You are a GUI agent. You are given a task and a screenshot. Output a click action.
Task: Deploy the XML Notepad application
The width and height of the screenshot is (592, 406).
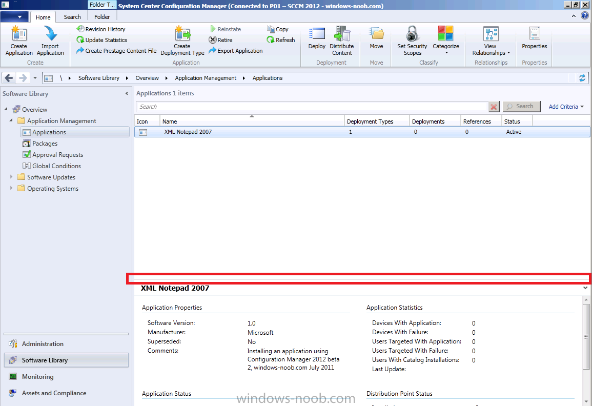[x=317, y=38]
